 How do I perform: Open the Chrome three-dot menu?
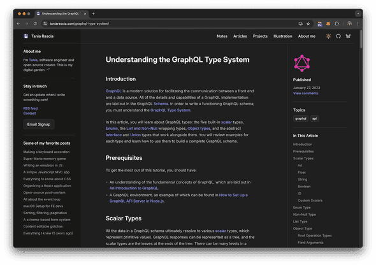[x=358, y=24]
